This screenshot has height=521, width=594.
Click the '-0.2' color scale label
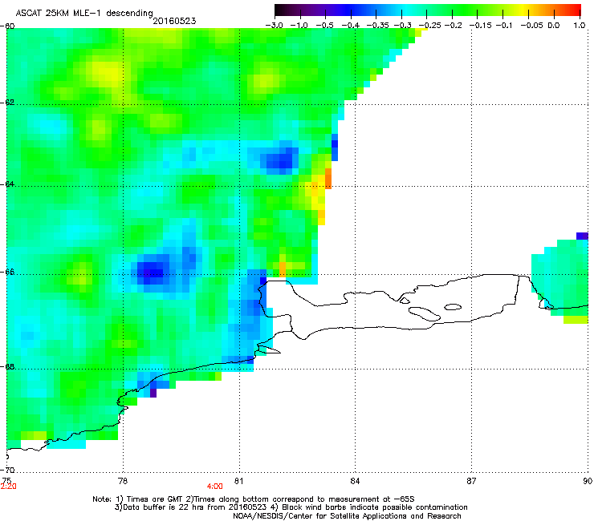tap(453, 26)
